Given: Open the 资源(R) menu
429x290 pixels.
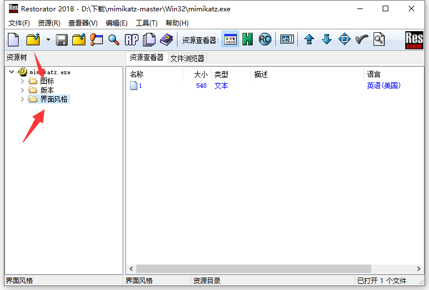Looking at the screenshot, I should (x=49, y=23).
